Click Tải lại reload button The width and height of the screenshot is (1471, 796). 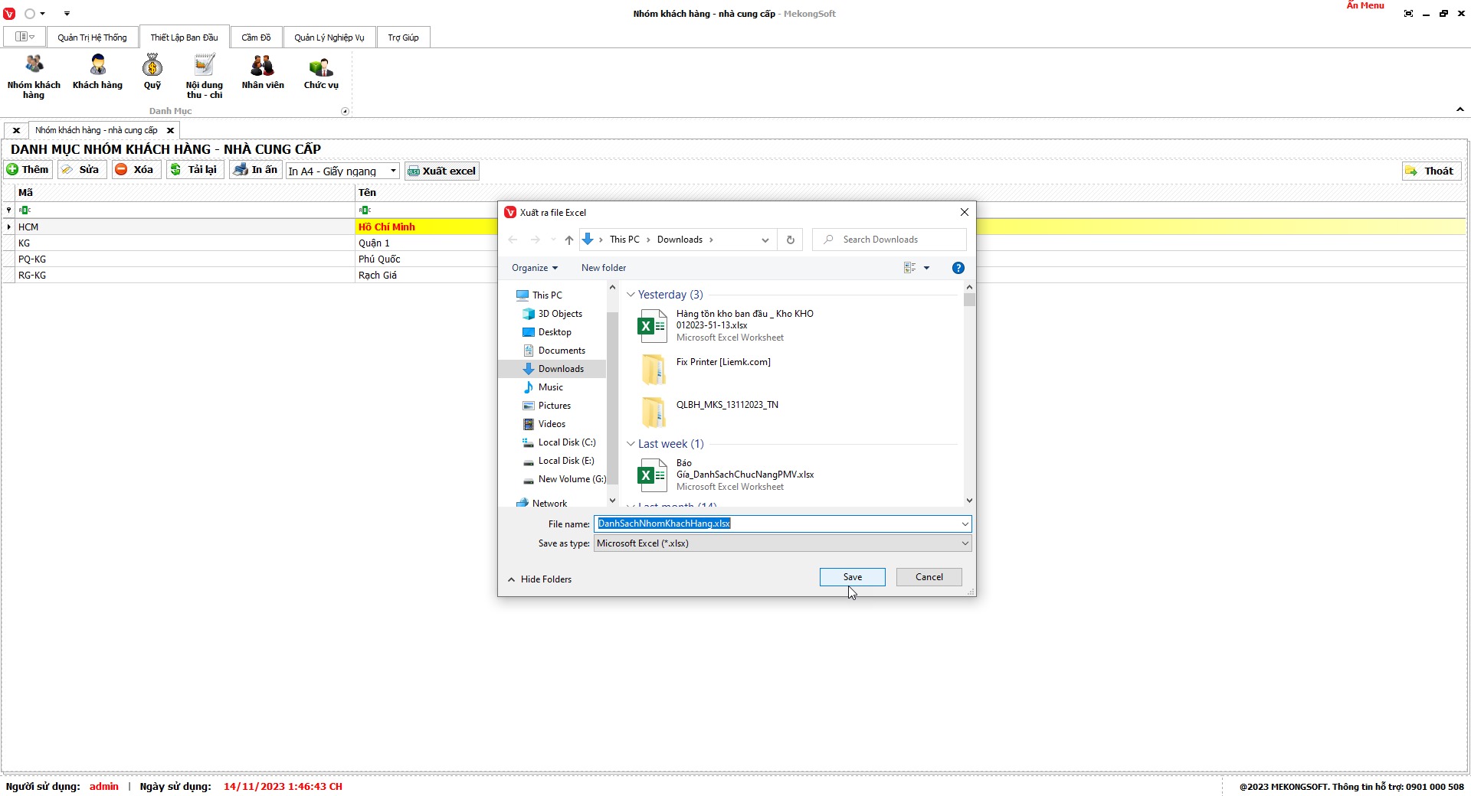click(x=195, y=170)
